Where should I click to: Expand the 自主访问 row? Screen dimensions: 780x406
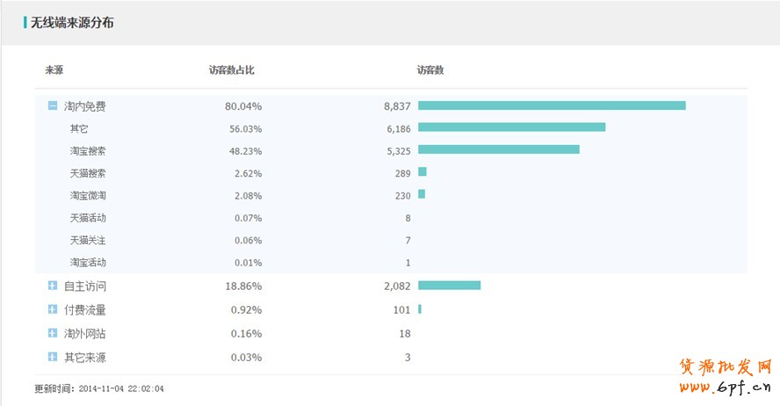(53, 286)
